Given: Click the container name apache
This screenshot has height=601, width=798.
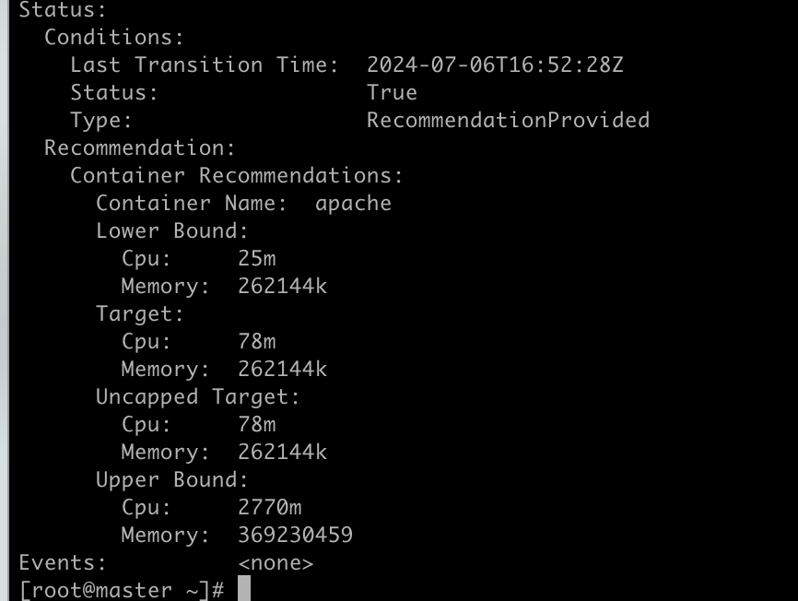Looking at the screenshot, I should click(353, 204).
